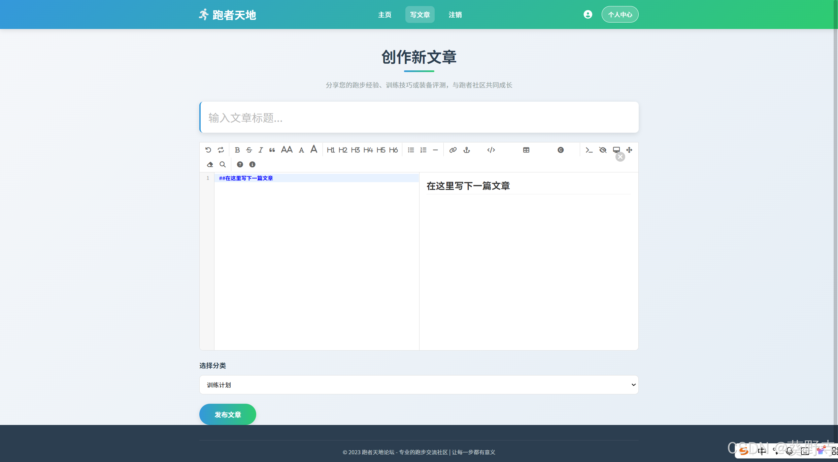Insert an ordered numbered list
The width and height of the screenshot is (838, 462).
pyautogui.click(x=423, y=150)
